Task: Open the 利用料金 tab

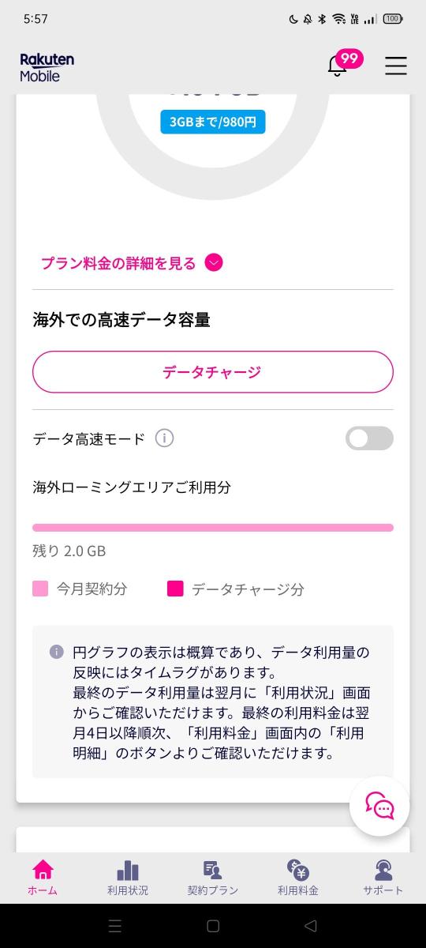Action: tap(298, 878)
